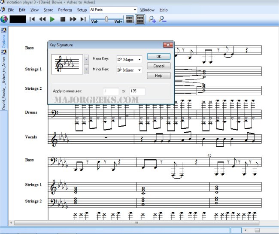The image size is (279, 234).
Task: Click OK in the Key Signature dialog
Action: (x=158, y=56)
